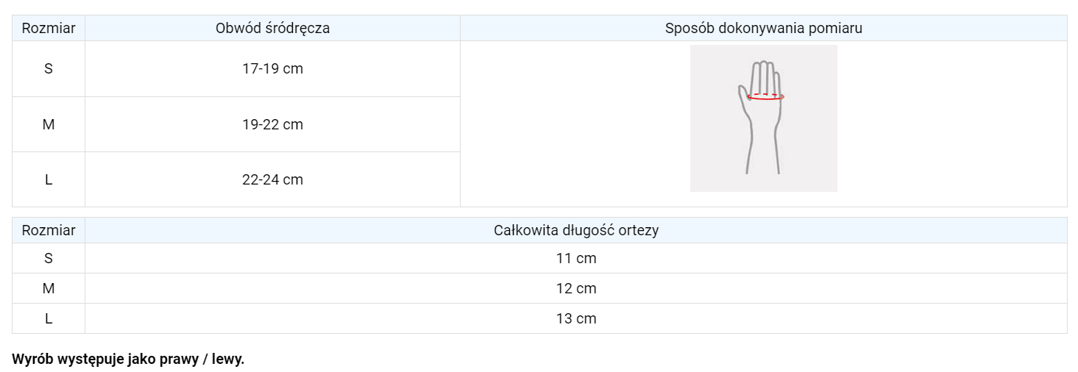Click 'Rozmiar' header of the circumference table

(x=49, y=29)
